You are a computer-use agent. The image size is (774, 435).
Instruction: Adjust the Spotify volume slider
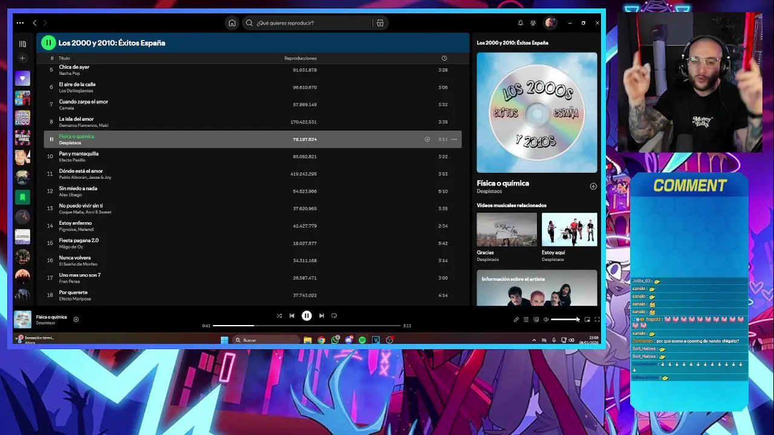click(565, 320)
